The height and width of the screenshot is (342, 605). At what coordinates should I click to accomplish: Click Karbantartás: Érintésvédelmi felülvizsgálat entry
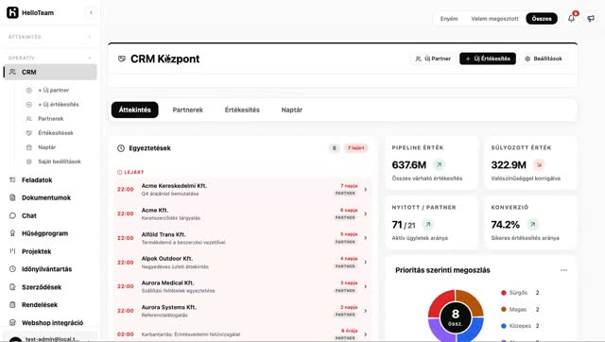pyautogui.click(x=191, y=334)
